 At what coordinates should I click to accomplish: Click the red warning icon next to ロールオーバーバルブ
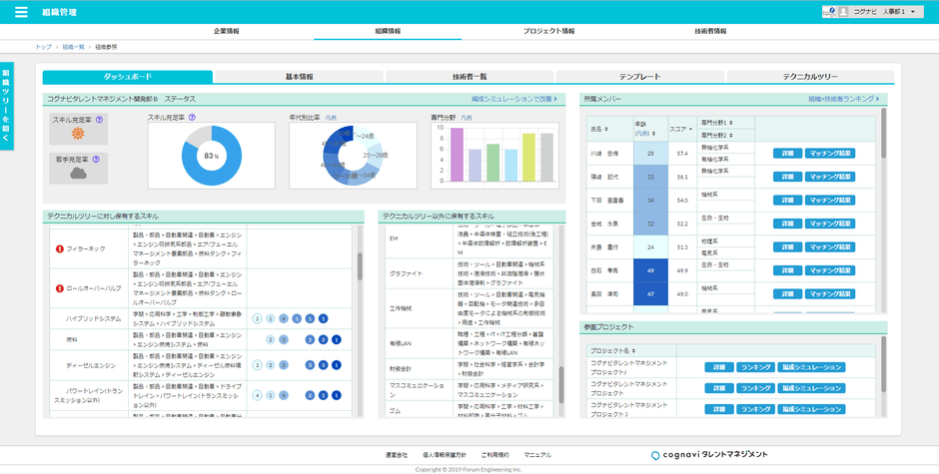point(60,288)
